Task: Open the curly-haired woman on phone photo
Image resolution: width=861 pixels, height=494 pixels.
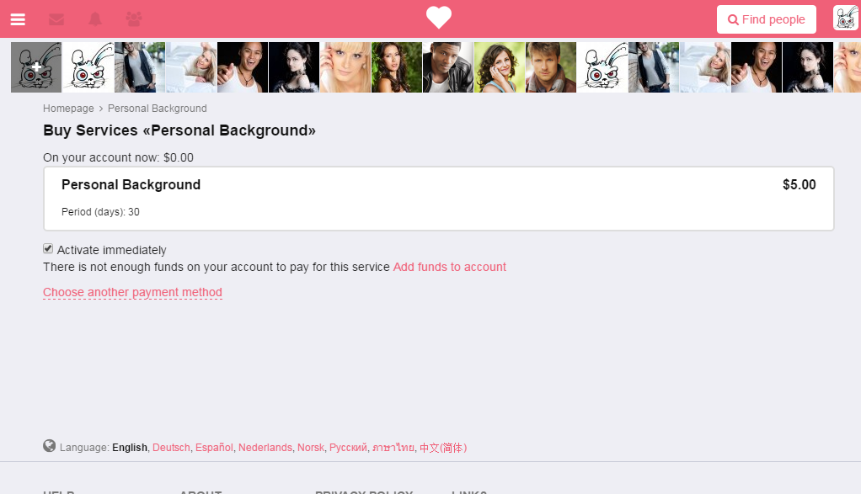Action: click(x=499, y=67)
